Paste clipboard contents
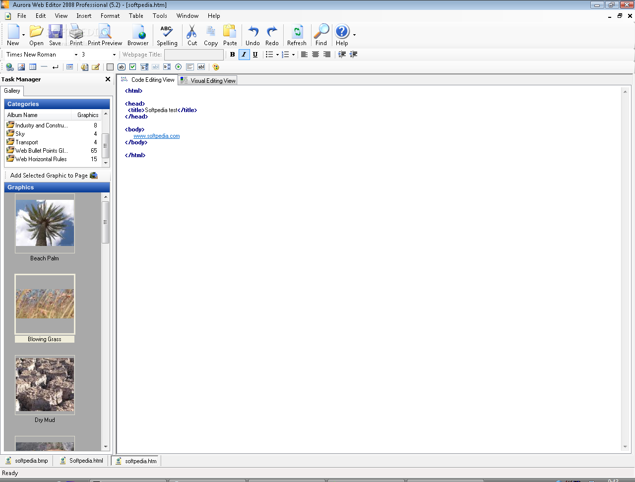This screenshot has height=482, width=635. [x=230, y=35]
